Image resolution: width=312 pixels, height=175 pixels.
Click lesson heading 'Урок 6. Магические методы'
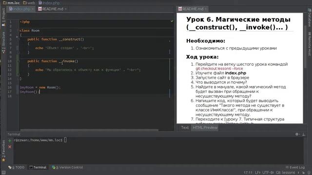[x=238, y=23]
